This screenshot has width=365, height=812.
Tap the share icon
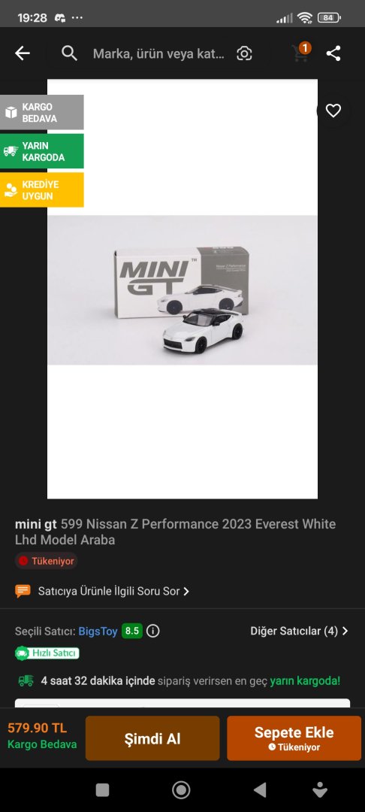[333, 53]
